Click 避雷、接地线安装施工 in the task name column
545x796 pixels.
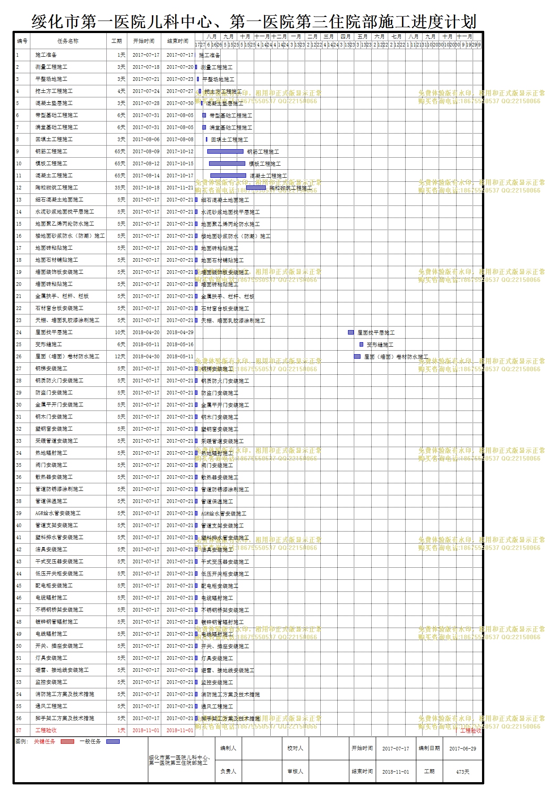[62, 670]
